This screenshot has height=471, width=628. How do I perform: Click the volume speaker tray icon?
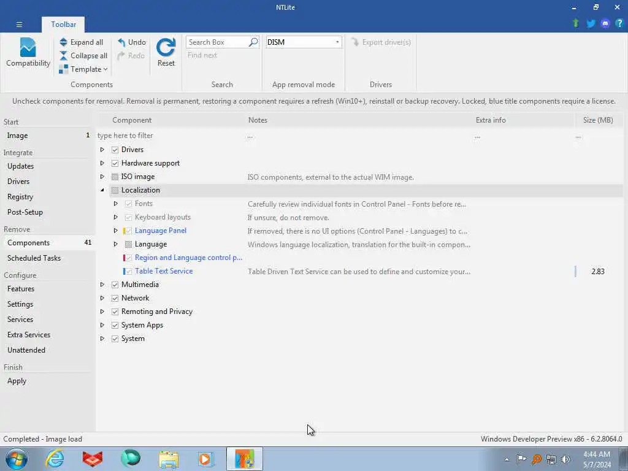[565, 459]
